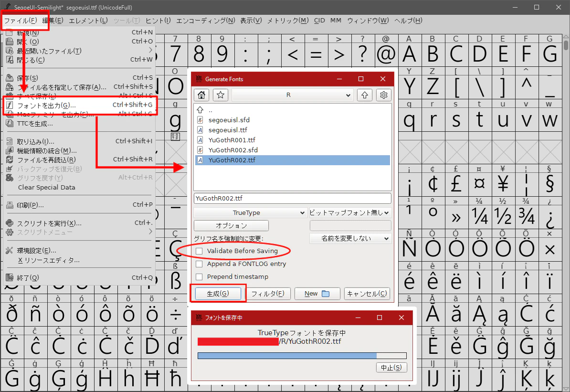
Task: Click the 中止(S) stop button
Action: [x=391, y=368]
